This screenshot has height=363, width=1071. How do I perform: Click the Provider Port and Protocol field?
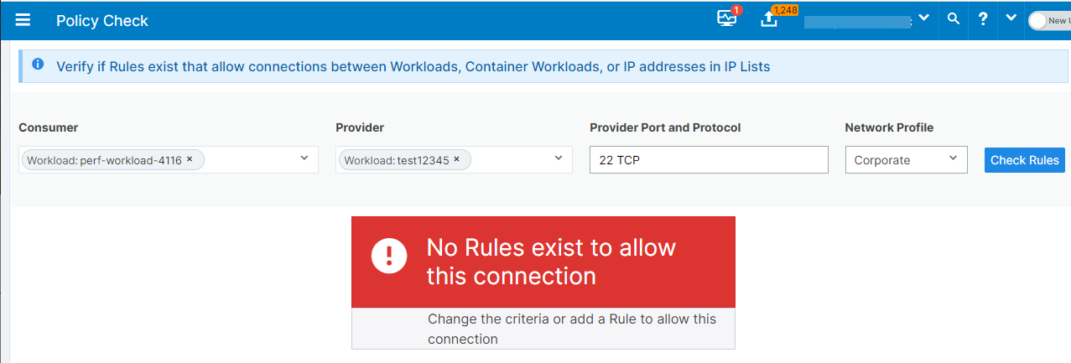click(709, 160)
